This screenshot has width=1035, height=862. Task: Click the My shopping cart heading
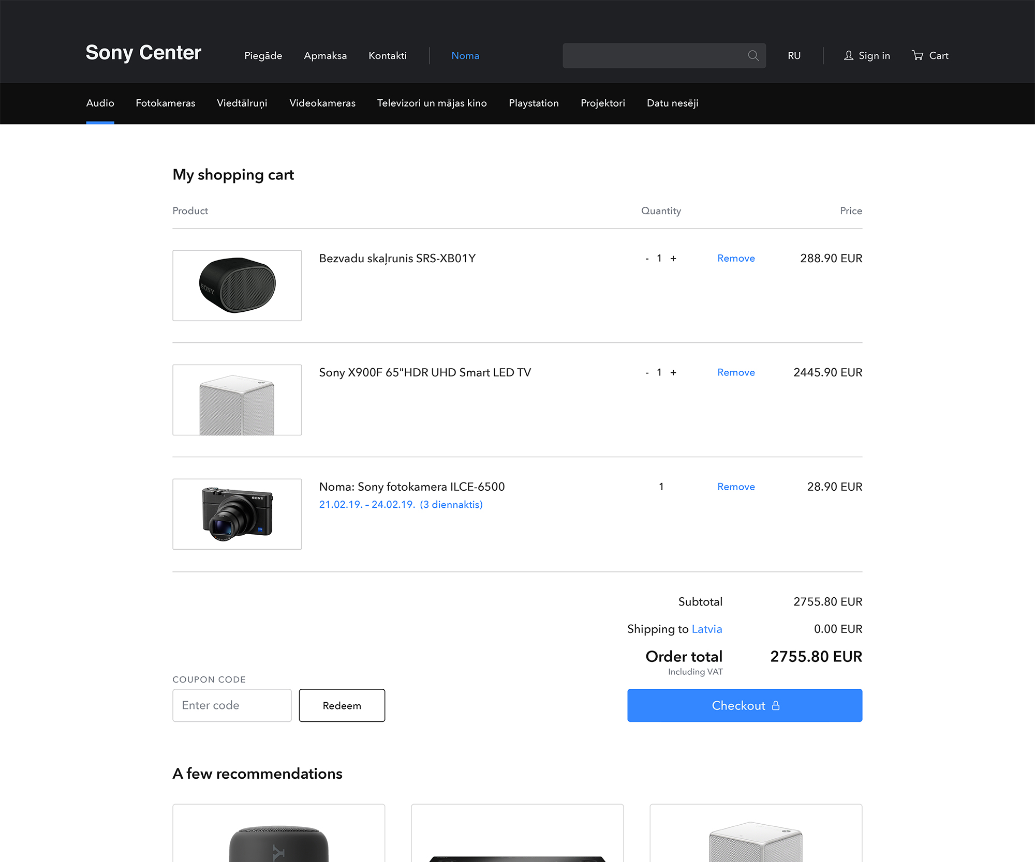tap(233, 175)
